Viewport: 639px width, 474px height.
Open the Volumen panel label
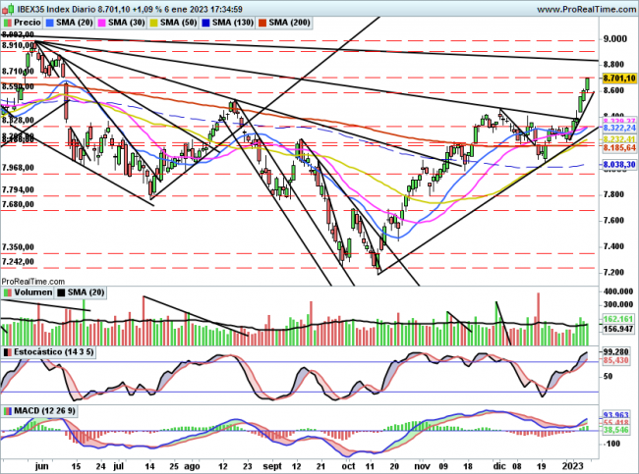click(x=30, y=292)
